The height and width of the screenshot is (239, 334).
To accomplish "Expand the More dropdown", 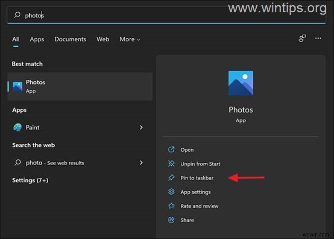I will [x=130, y=39].
